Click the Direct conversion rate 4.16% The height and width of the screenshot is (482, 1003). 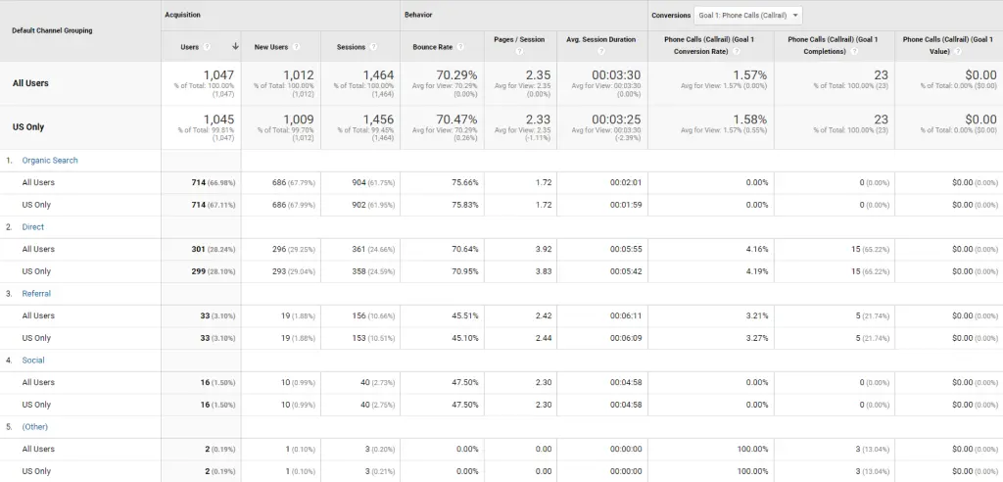[757, 249]
